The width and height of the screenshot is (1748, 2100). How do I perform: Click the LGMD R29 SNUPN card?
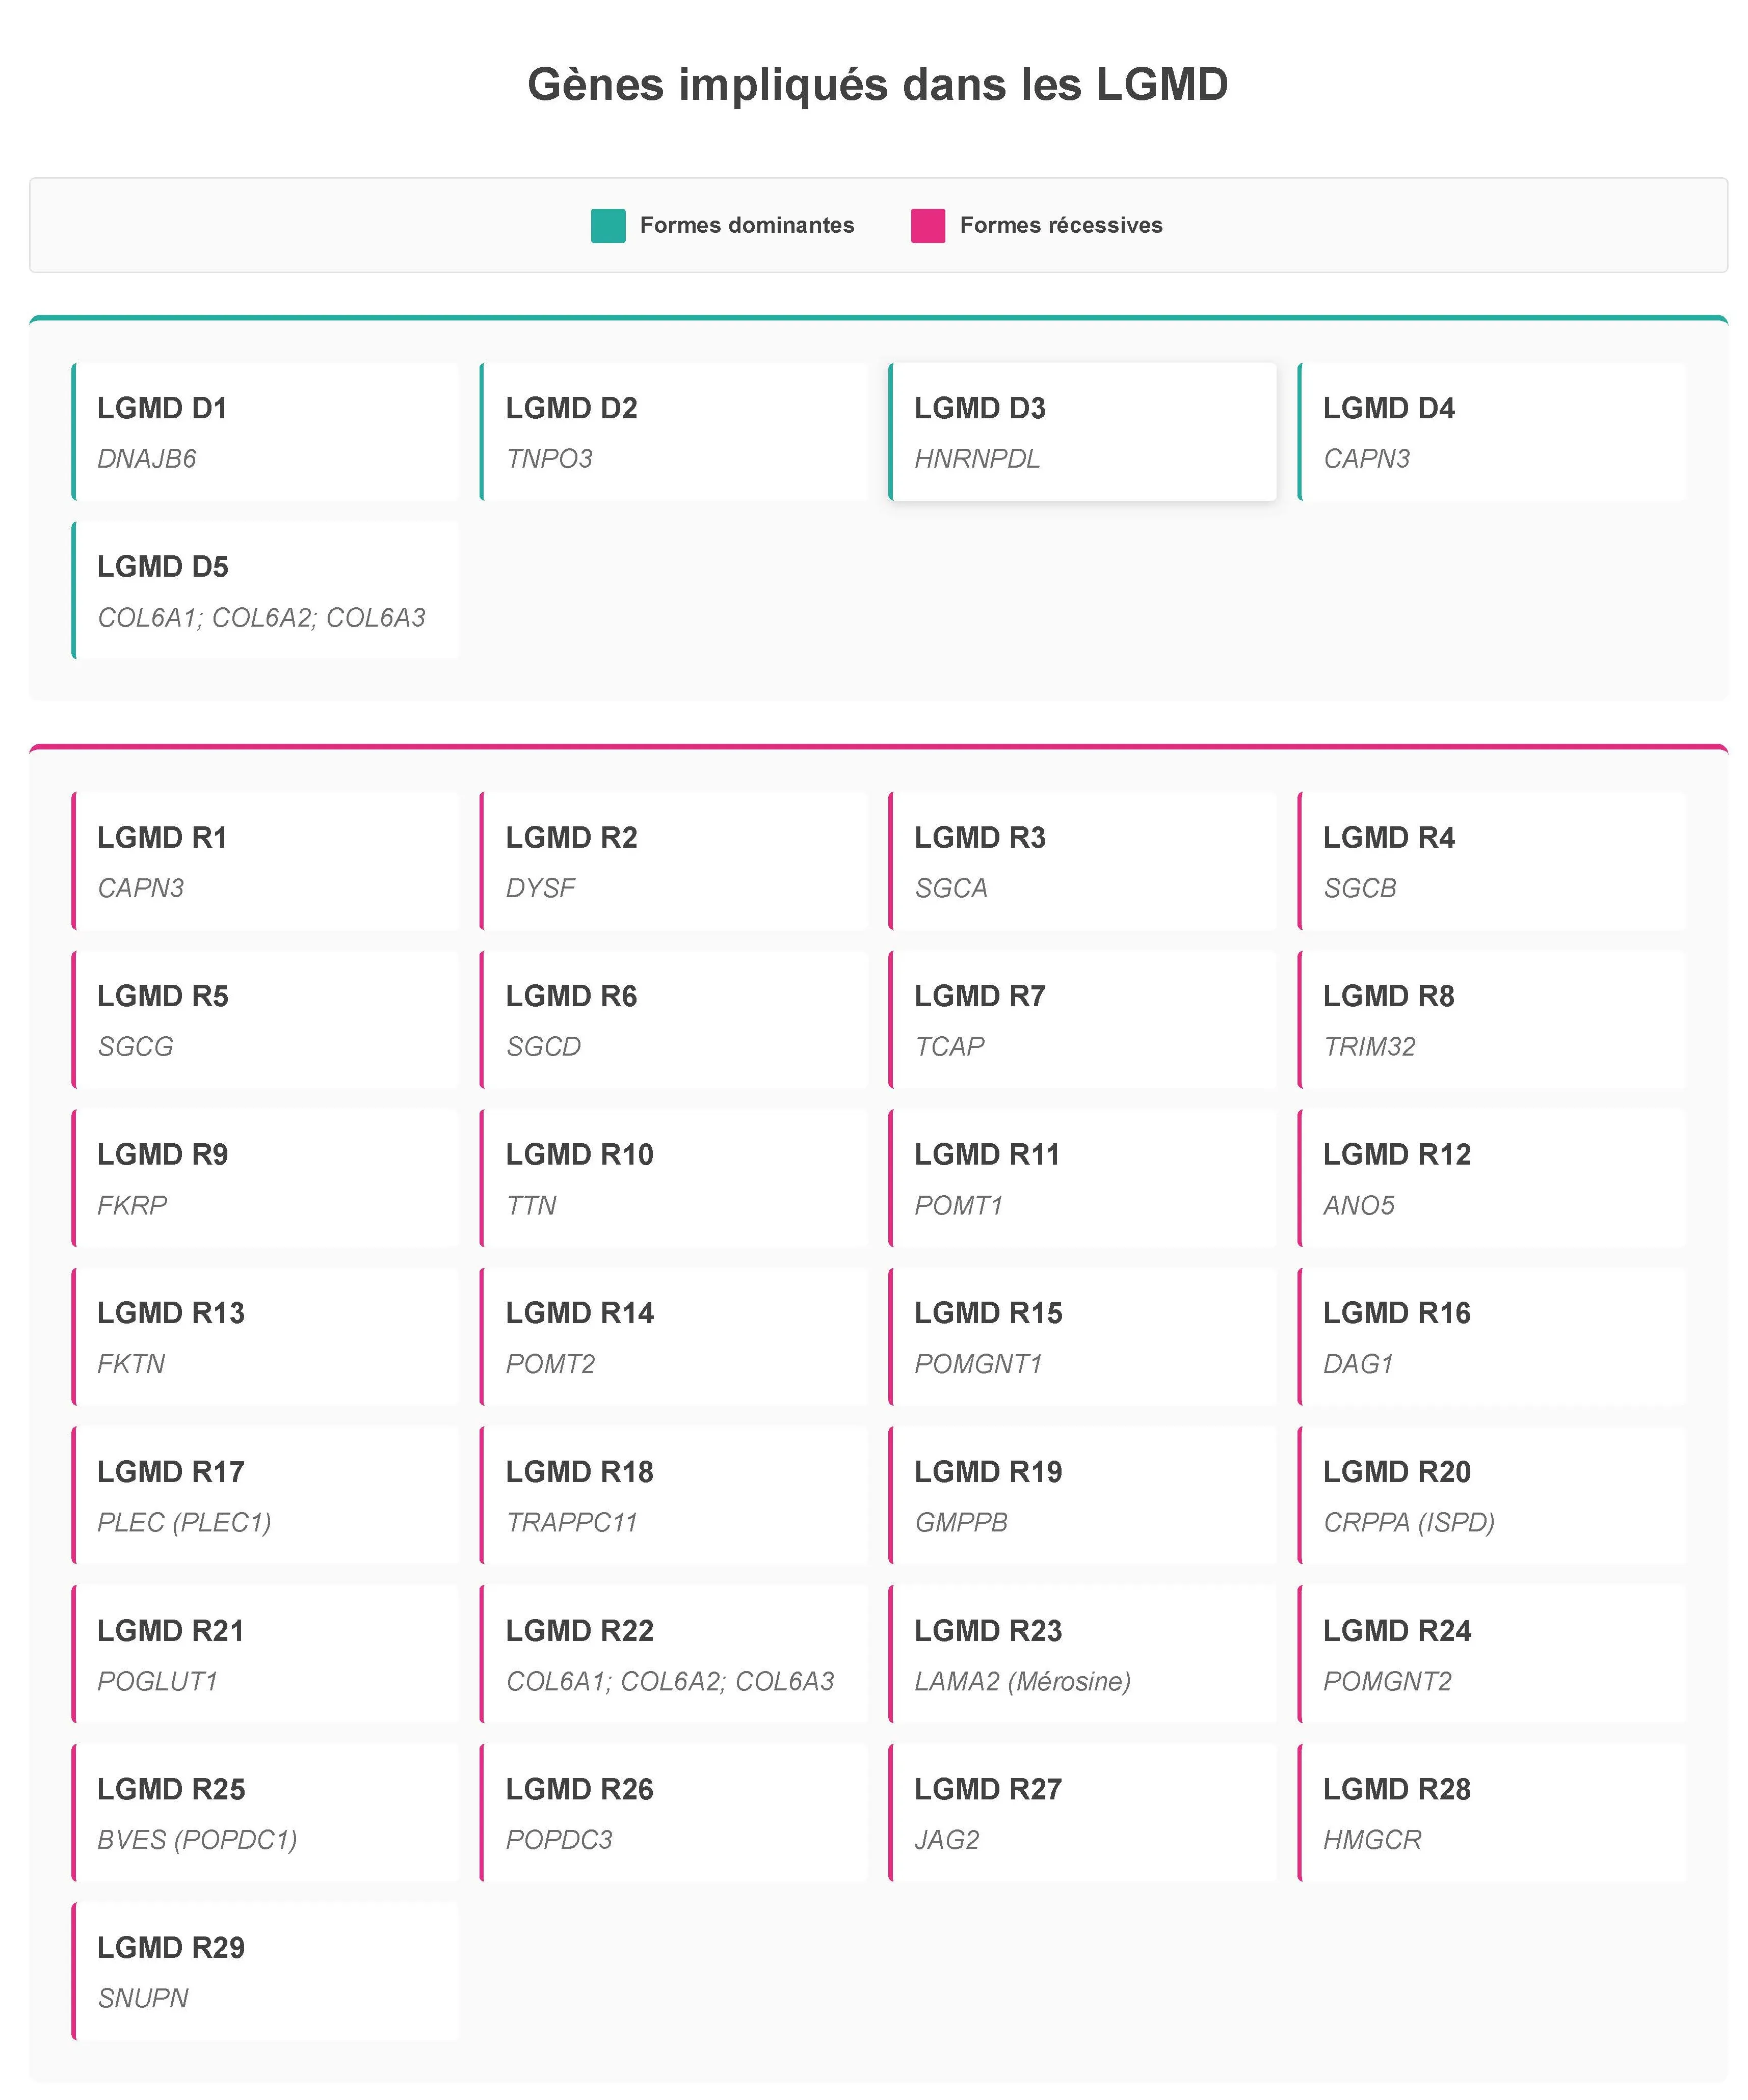click(265, 1971)
